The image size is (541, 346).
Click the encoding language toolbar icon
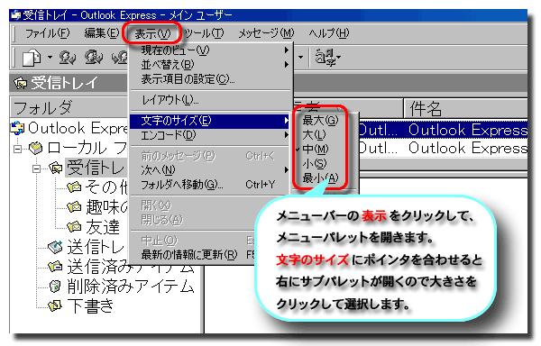pyautogui.click(x=325, y=57)
